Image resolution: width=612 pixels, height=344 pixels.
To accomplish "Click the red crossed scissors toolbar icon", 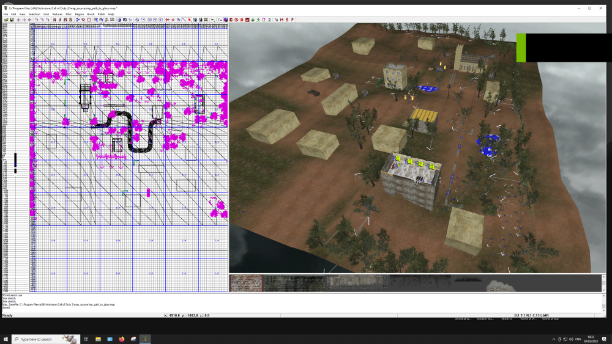I will [x=168, y=20].
